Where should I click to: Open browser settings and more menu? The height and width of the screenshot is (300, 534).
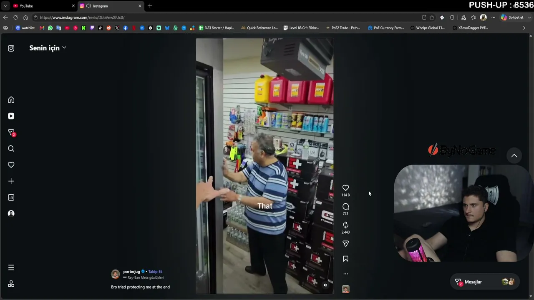tap(493, 17)
